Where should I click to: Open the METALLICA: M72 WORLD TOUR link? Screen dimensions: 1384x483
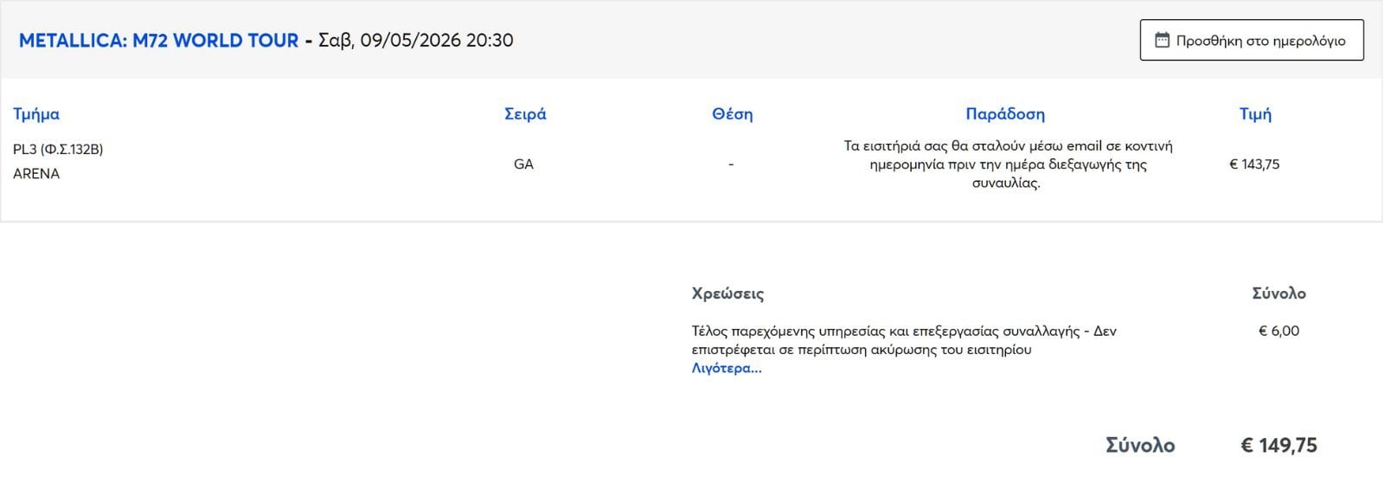[x=158, y=41]
